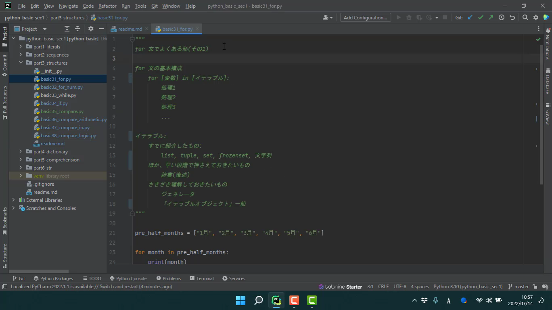Screen dimensions: 552x310
Task: Click the Git Push arrow icon
Action: (491, 17)
